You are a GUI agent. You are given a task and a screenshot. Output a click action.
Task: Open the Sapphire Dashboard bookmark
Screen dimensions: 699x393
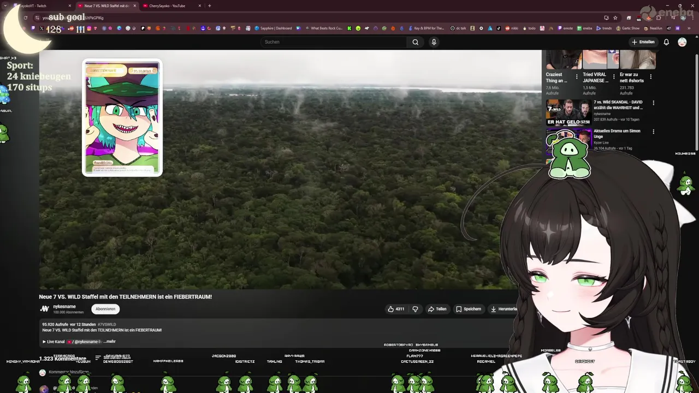coord(274,28)
